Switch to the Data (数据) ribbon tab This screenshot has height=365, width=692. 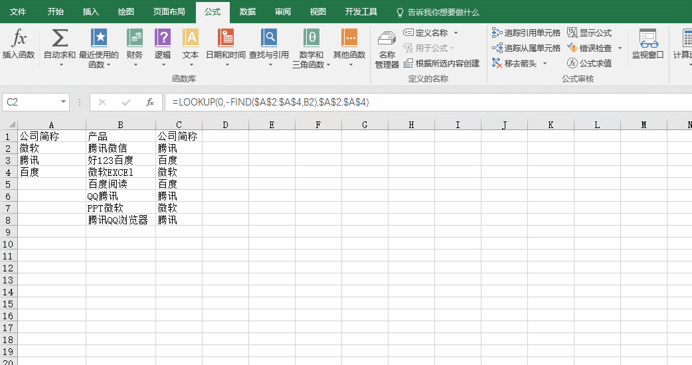point(248,12)
